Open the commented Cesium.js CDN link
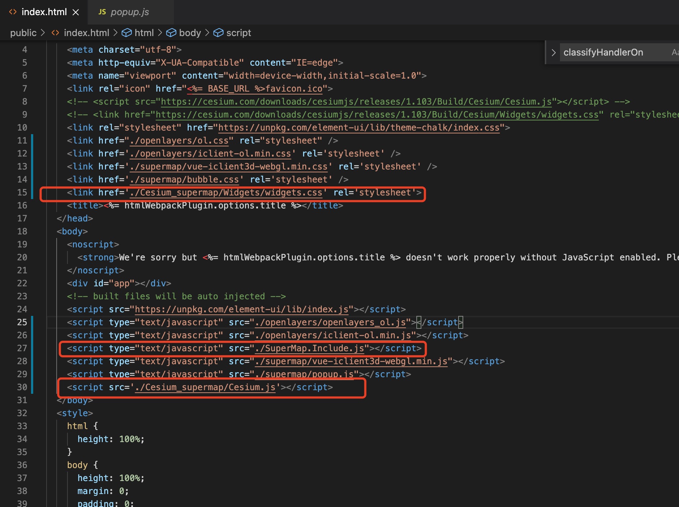Image resolution: width=679 pixels, height=507 pixels. point(356,102)
